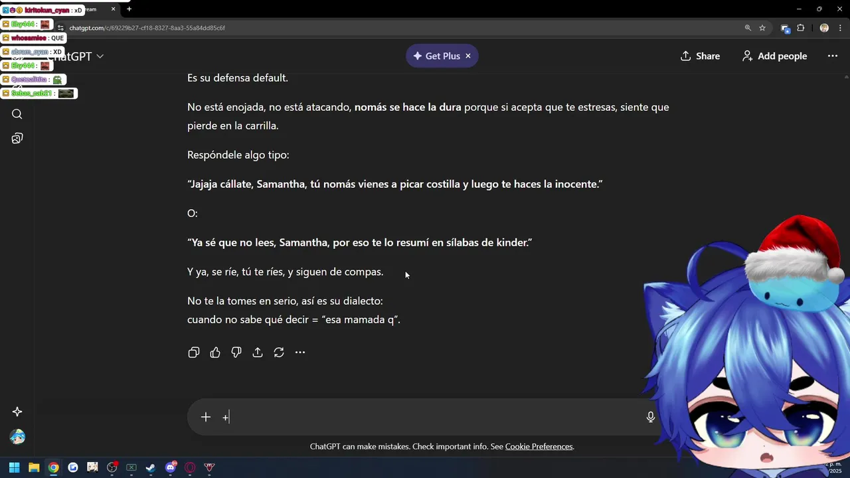850x478 pixels.
Task: Click the share icon below the response
Action: 258,353
